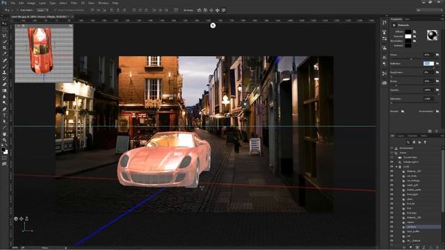Open the Shine texture folder menu
The image size is (445, 250).
(437, 55)
